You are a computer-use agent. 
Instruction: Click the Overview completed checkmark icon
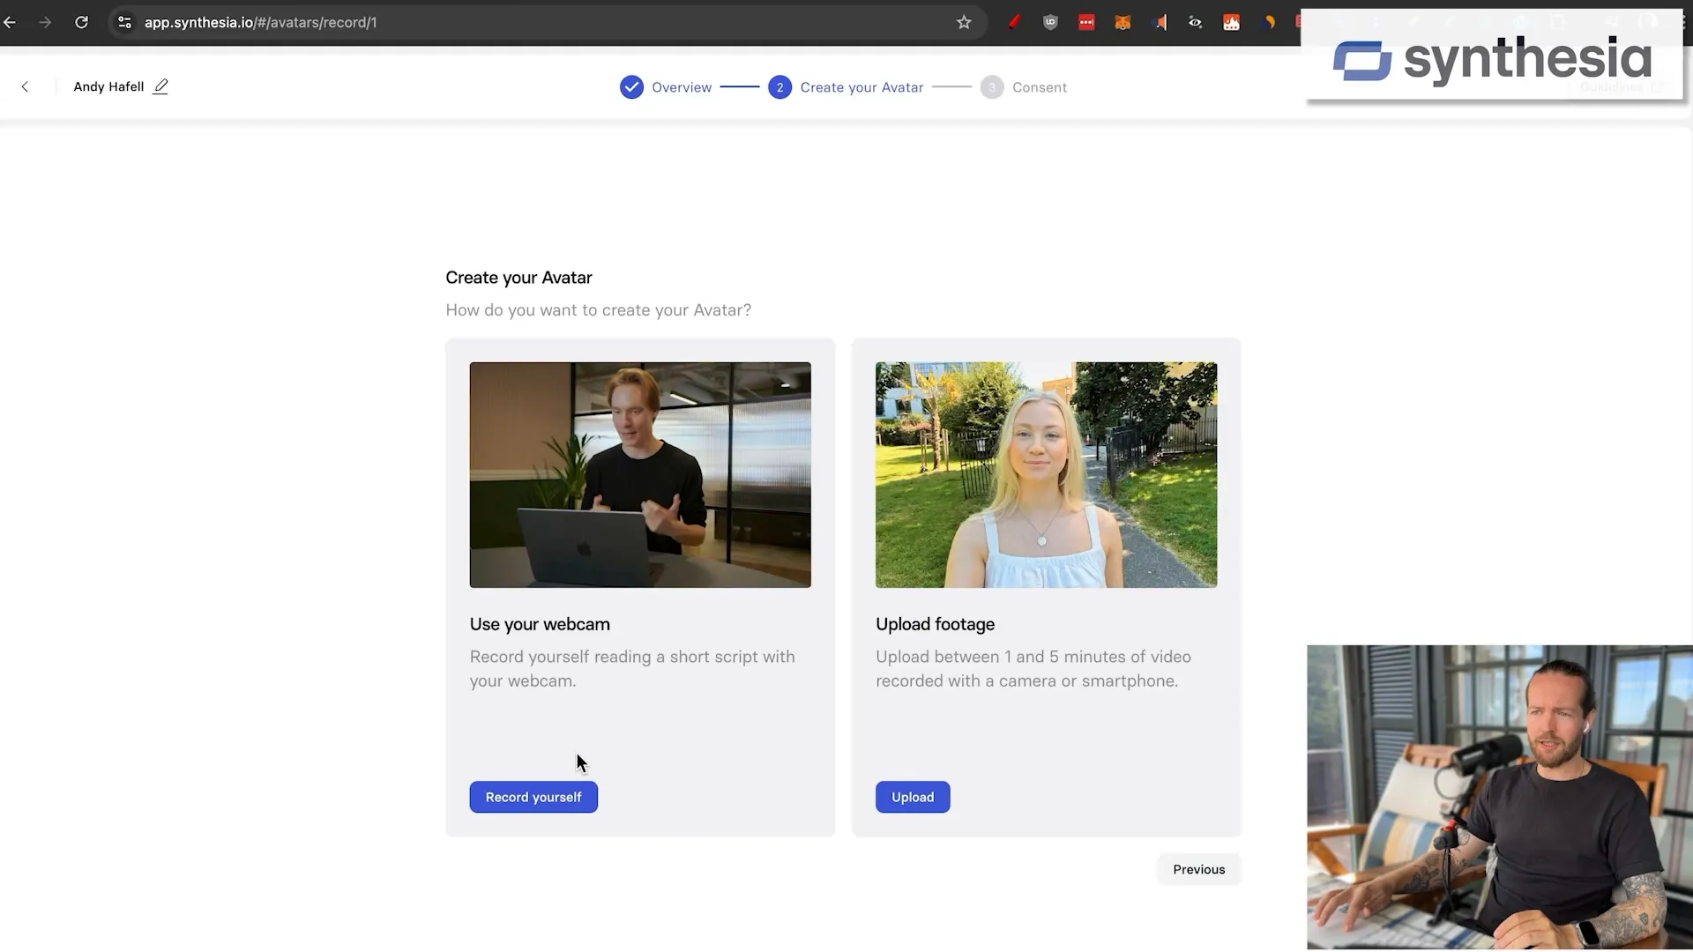[631, 87]
